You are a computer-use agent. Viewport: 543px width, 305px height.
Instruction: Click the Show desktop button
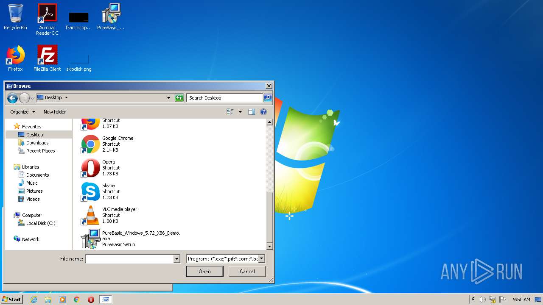(x=538, y=299)
